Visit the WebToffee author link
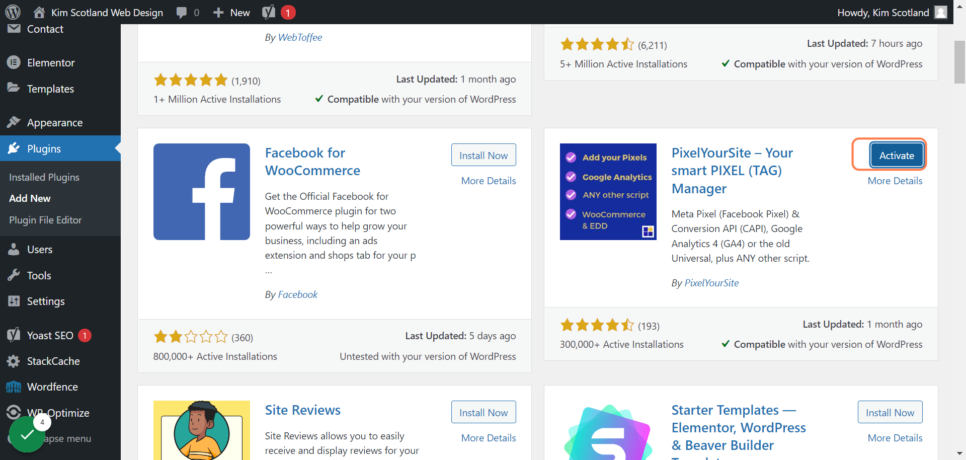 [x=300, y=37]
